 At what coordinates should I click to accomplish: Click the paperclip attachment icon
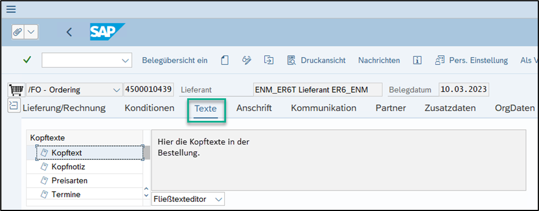point(18,32)
